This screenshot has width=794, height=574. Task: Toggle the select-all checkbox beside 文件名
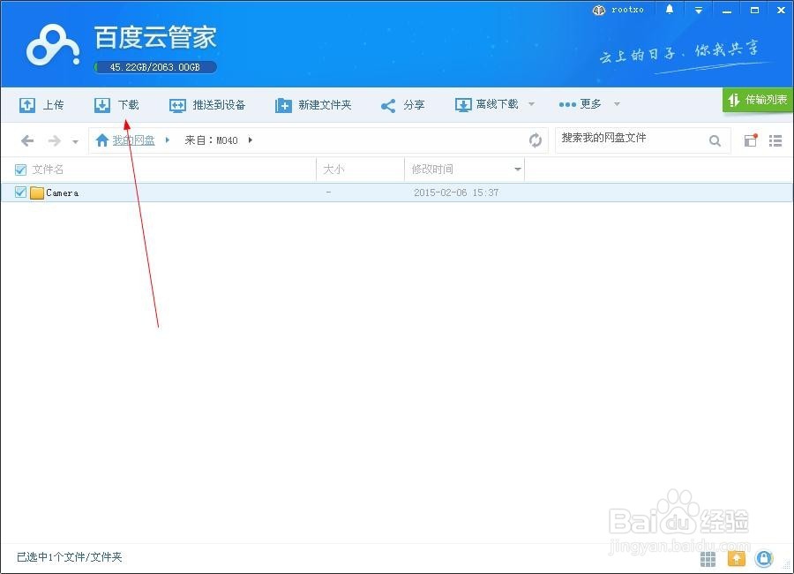pyautogui.click(x=21, y=170)
